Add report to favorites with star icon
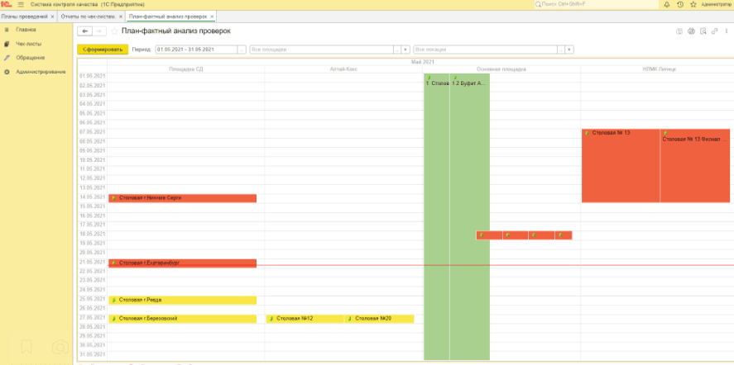 click(114, 31)
